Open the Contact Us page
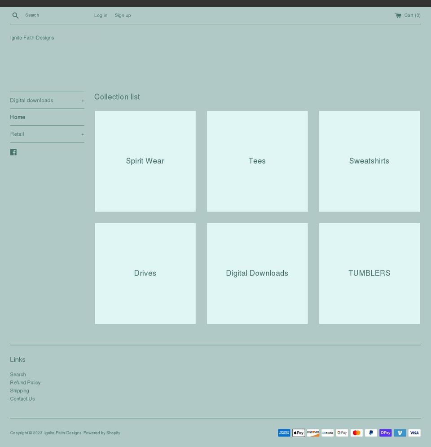This screenshot has height=447, width=431. (x=22, y=398)
